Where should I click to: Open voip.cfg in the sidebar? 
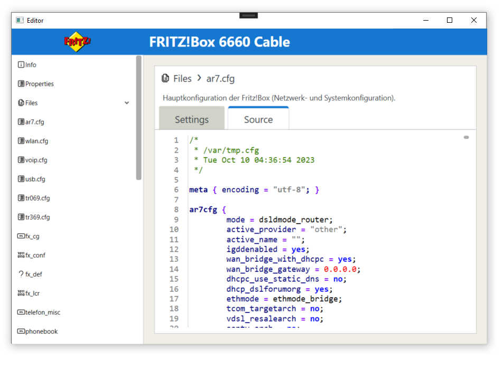point(36,160)
